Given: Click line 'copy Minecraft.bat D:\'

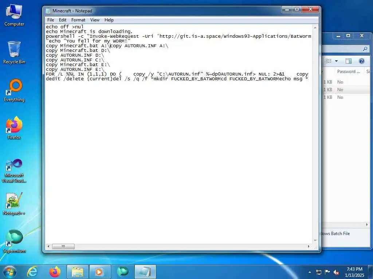Looking at the screenshot, I should [78, 50].
